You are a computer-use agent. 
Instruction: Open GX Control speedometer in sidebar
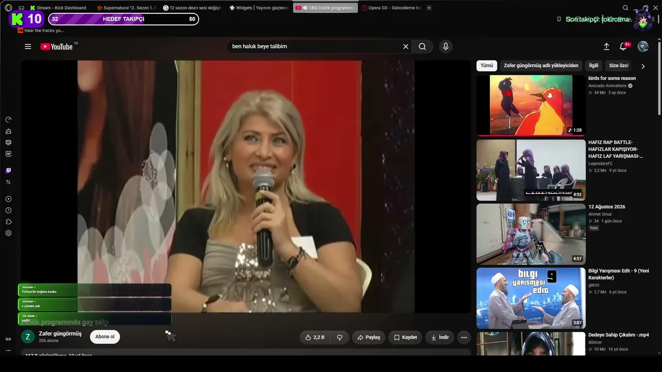click(8, 119)
